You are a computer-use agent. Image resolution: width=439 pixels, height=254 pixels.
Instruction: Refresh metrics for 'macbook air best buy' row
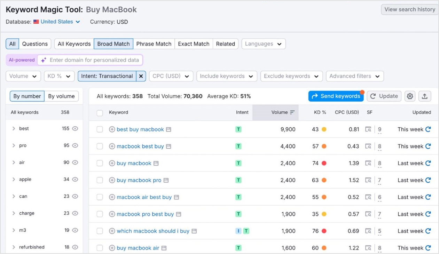428,197
